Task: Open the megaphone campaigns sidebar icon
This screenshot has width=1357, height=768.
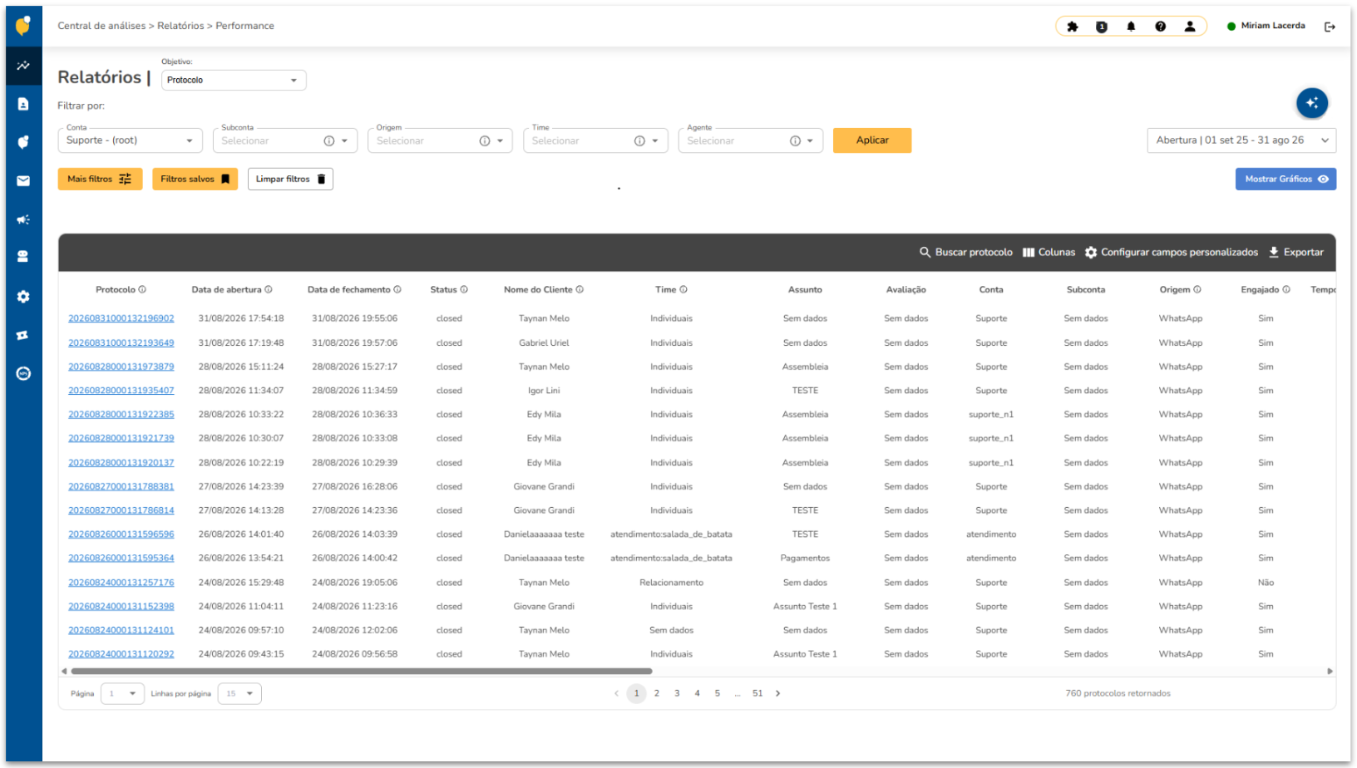Action: point(23,219)
